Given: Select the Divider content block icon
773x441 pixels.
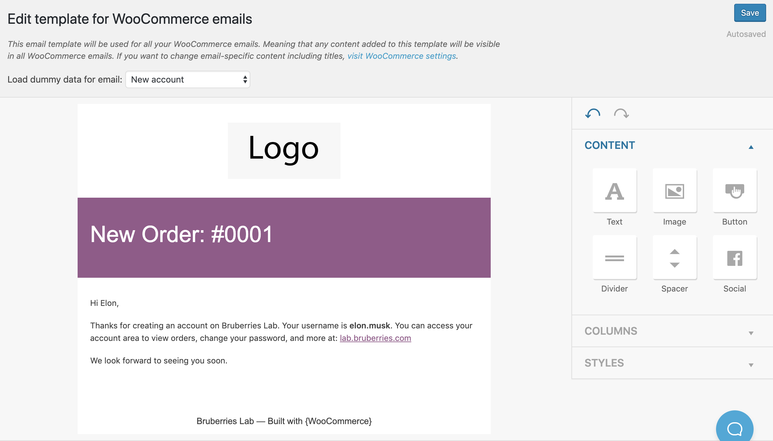Looking at the screenshot, I should (x=614, y=257).
